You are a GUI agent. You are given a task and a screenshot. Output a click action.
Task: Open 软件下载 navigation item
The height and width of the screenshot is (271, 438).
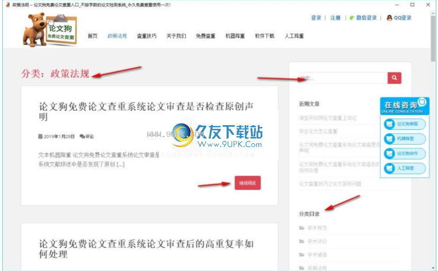[x=264, y=36]
